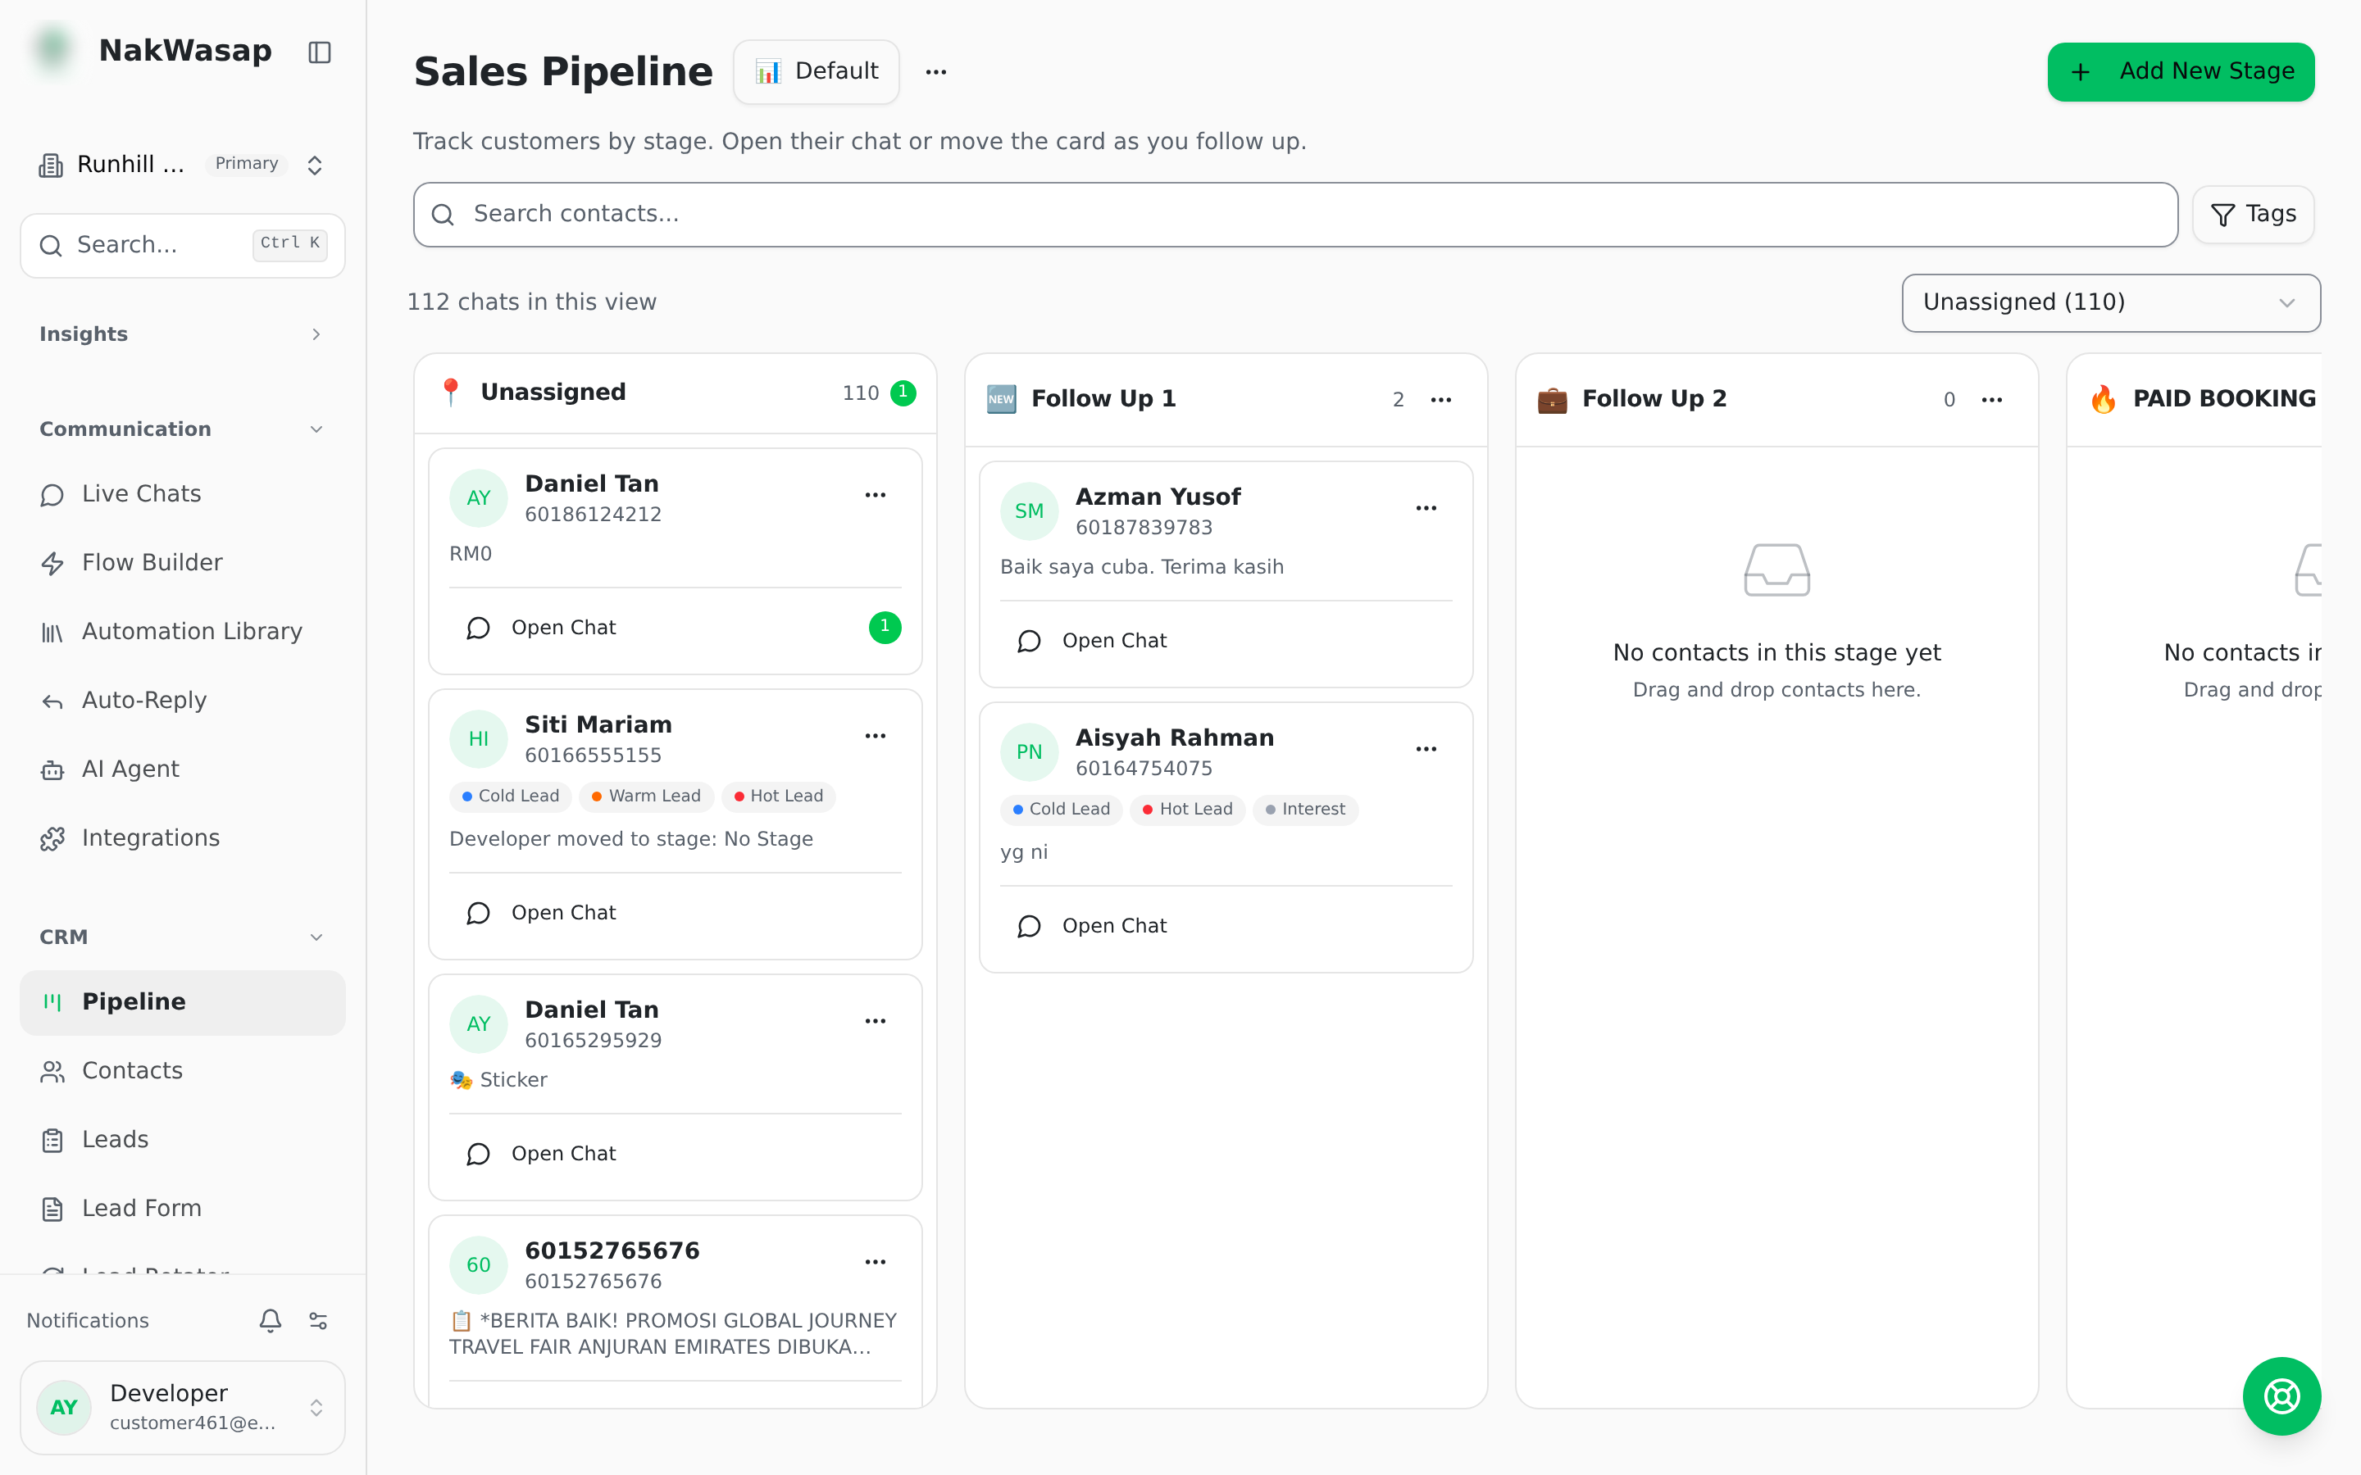The width and height of the screenshot is (2361, 1475).
Task: Go to Live Chats
Action: click(181, 495)
